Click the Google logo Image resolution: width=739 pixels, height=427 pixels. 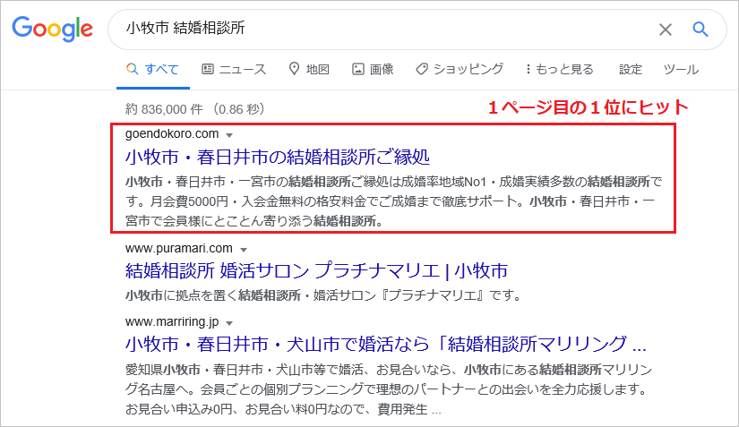(52, 29)
